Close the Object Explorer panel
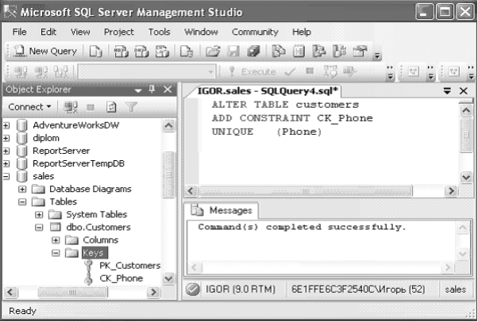Image resolution: width=478 pixels, height=322 pixels. (168, 90)
